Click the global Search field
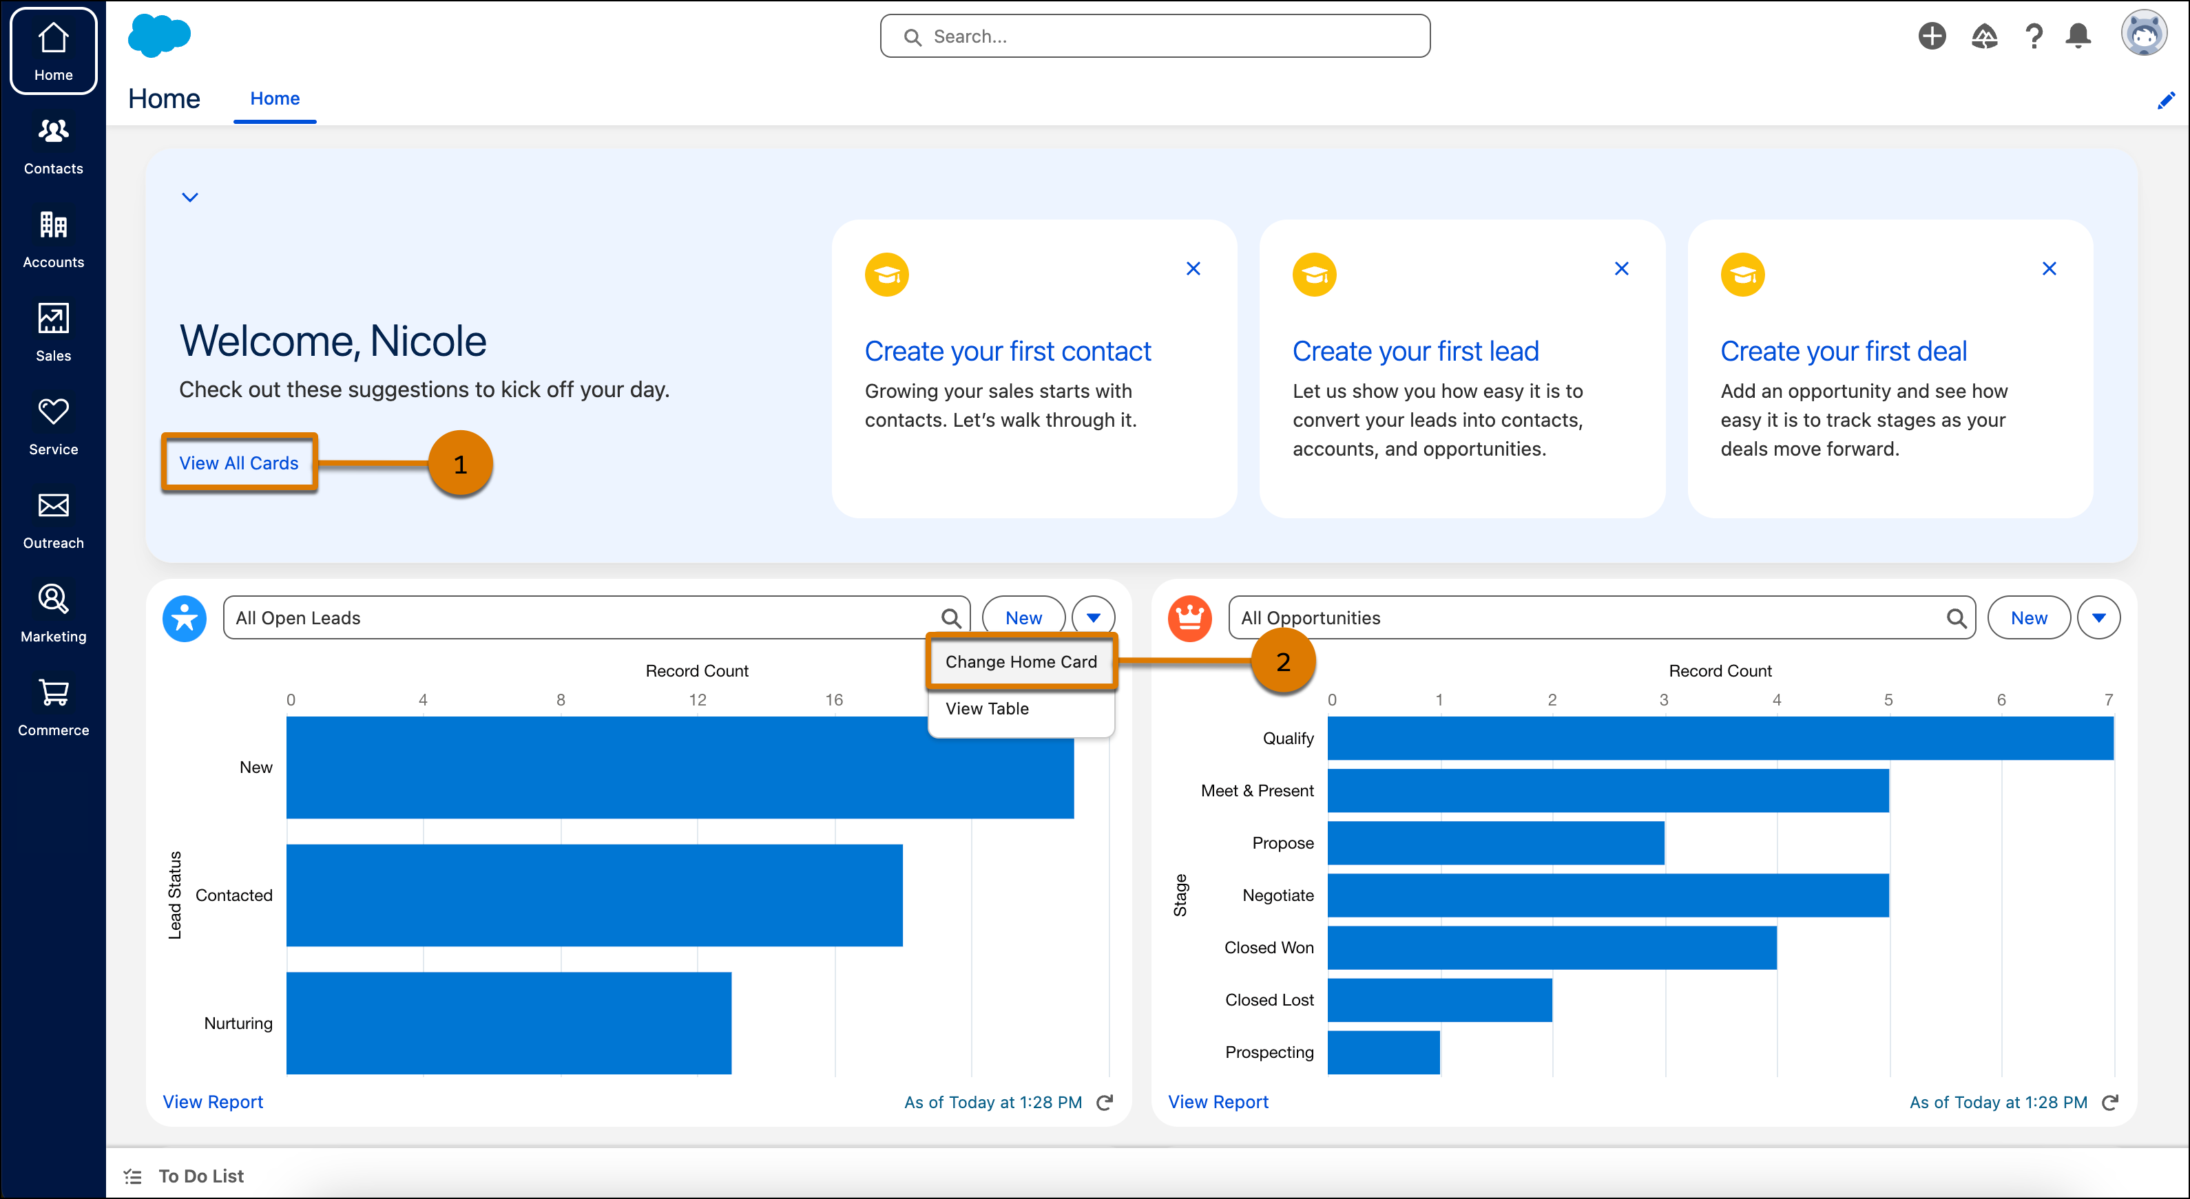Screen dimensions: 2190x1199 (1154, 36)
